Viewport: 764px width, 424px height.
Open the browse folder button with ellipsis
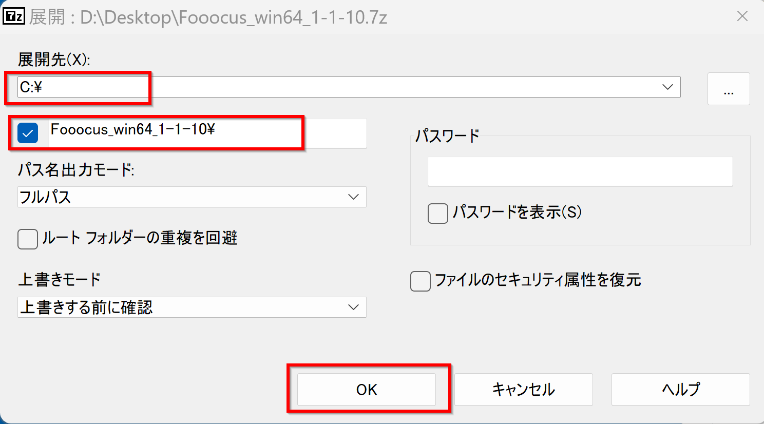click(729, 89)
